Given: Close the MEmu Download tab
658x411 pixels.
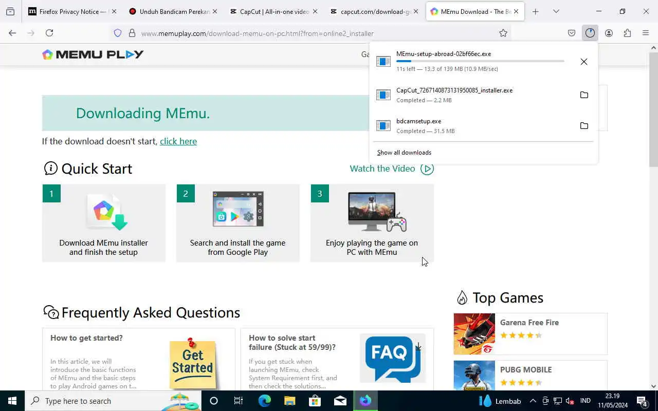Looking at the screenshot, I should (x=516, y=11).
